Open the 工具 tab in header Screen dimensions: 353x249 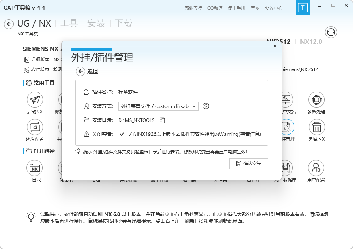click(x=69, y=23)
